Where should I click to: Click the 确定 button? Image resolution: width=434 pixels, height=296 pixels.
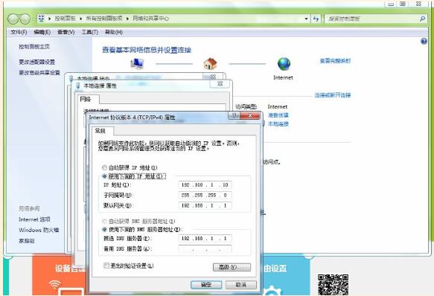point(206,285)
